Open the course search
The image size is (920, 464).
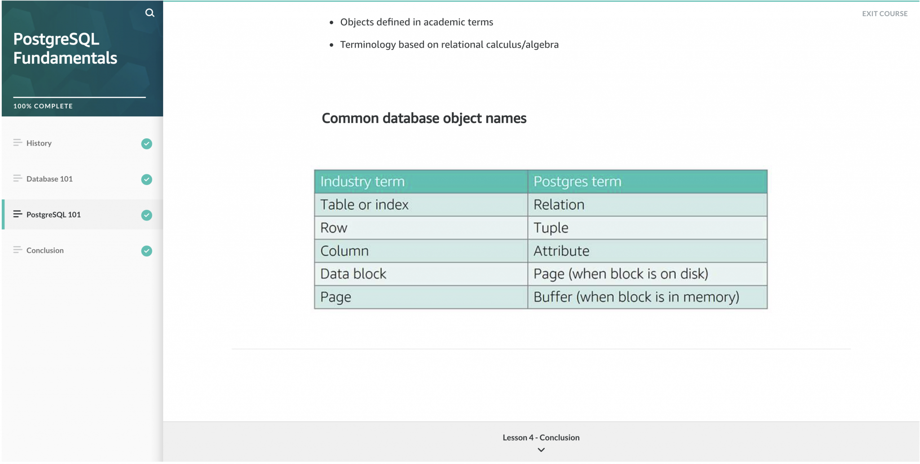[150, 13]
